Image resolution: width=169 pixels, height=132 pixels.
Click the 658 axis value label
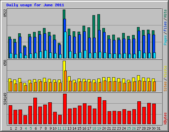click(x=5, y=63)
